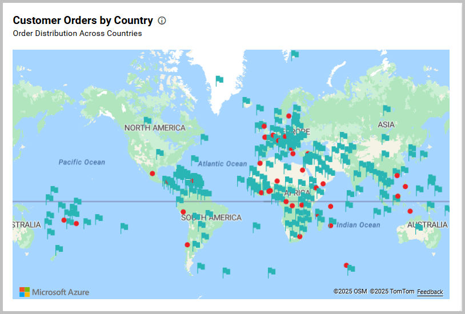Click the info icon beside the title
The height and width of the screenshot is (314, 465).
pyautogui.click(x=162, y=21)
